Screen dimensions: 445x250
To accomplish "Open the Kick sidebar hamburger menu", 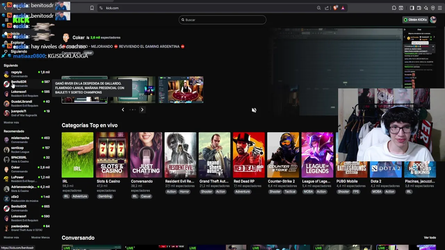I will (7, 20).
